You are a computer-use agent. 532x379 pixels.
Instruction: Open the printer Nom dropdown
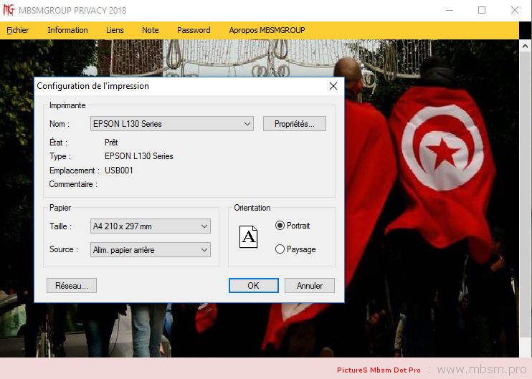(x=172, y=124)
